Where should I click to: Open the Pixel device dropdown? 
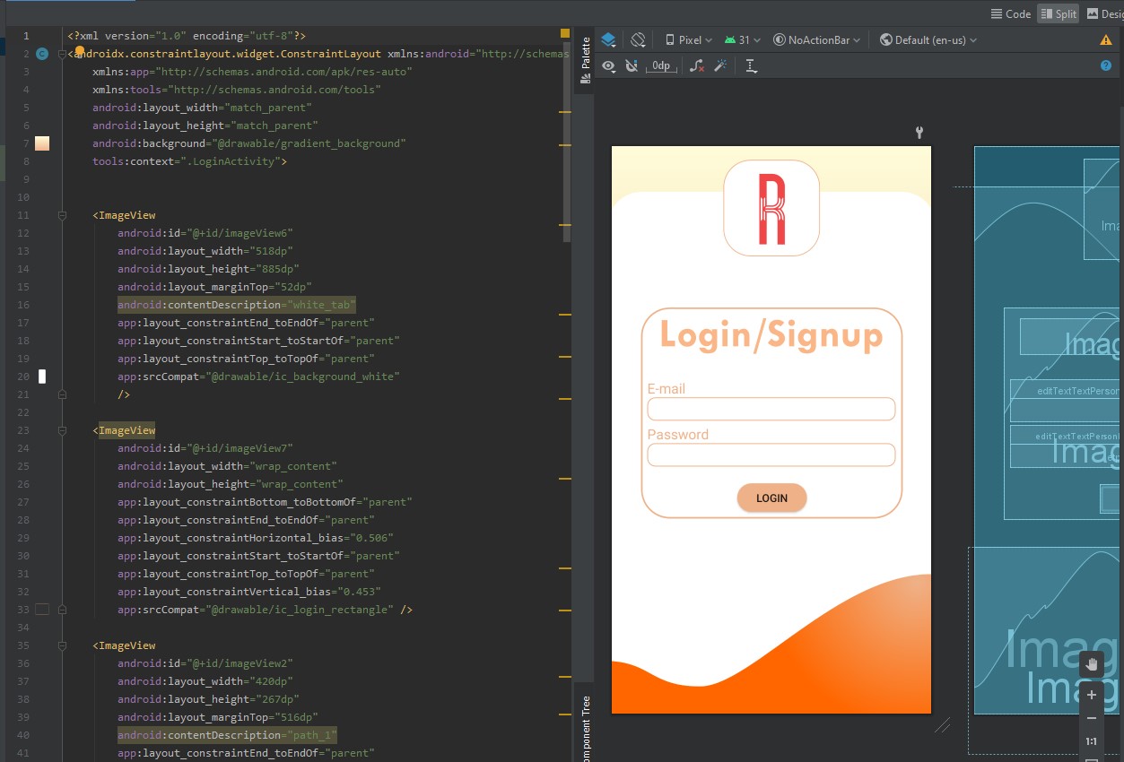pyautogui.click(x=689, y=39)
